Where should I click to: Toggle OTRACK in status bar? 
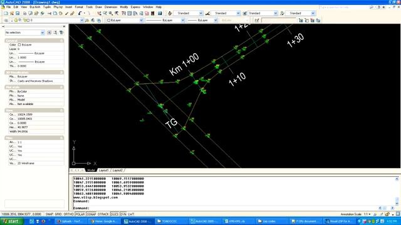(x=103, y=214)
